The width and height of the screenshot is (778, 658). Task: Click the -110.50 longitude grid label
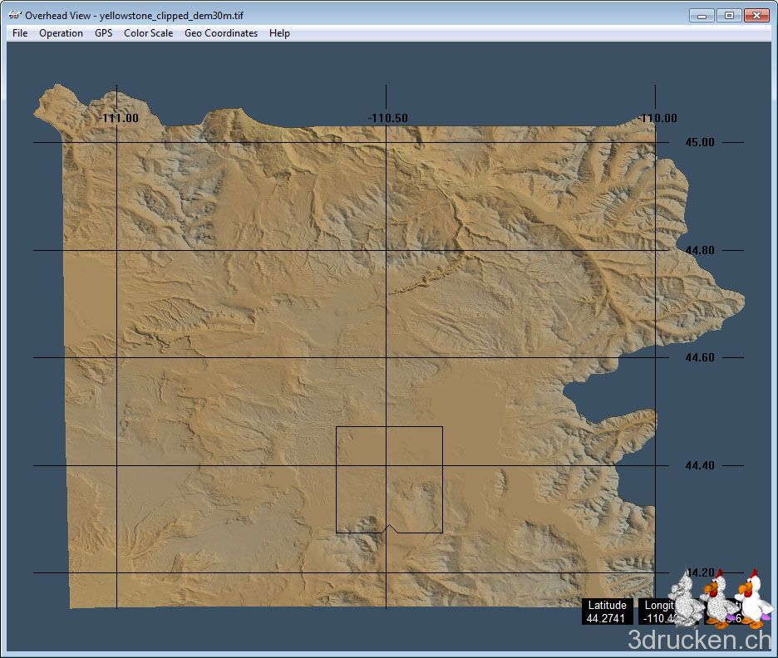coord(388,118)
